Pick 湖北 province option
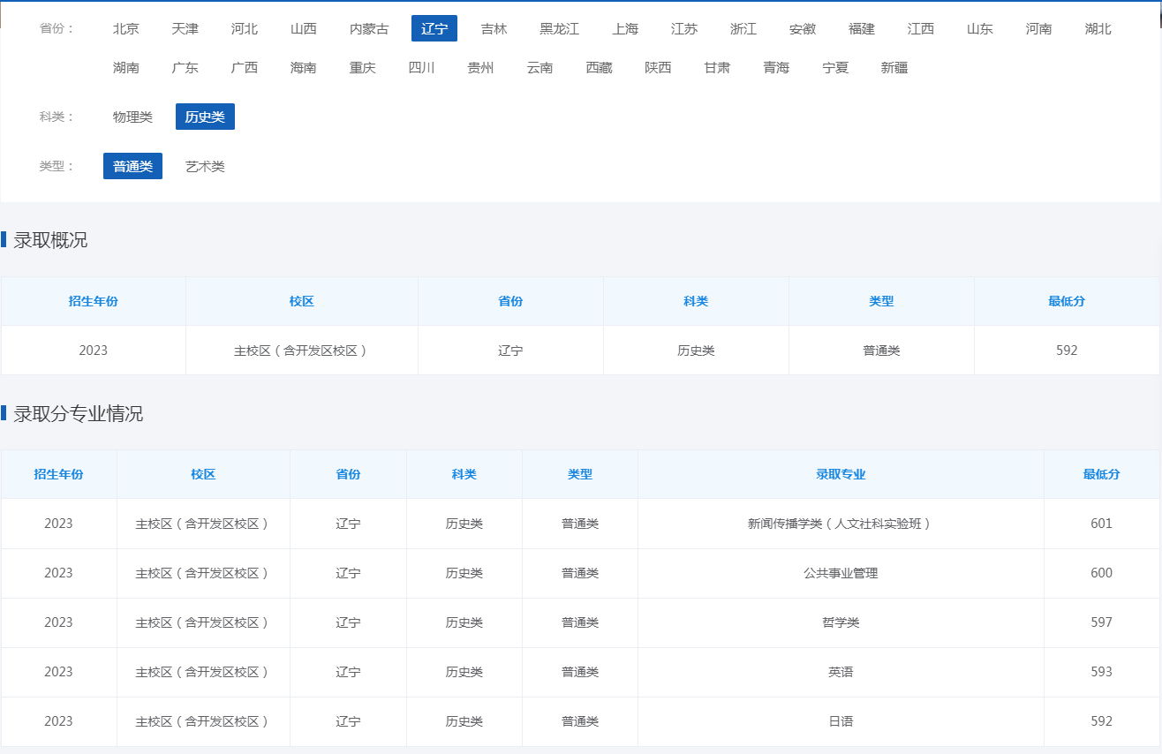1162x754 pixels. pyautogui.click(x=1098, y=29)
